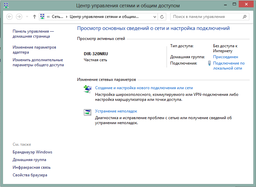Screen dimensions: 256x187
Task: Expand the address bar history dropdown
Action: 155,17
